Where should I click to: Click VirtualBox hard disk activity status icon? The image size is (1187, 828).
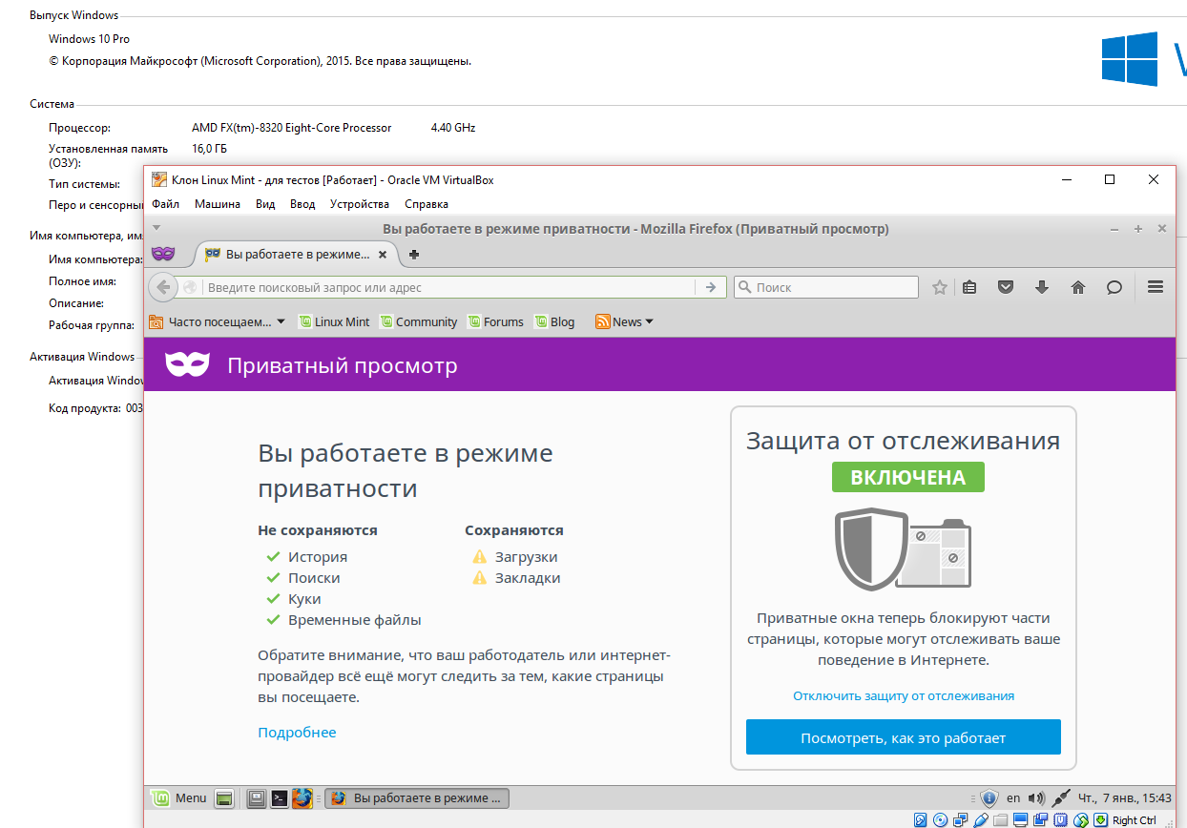pos(921,820)
